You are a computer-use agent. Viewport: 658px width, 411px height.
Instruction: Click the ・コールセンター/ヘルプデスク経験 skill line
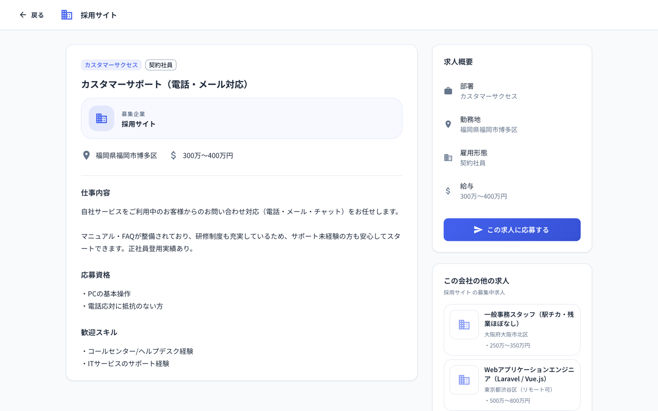[x=137, y=351]
